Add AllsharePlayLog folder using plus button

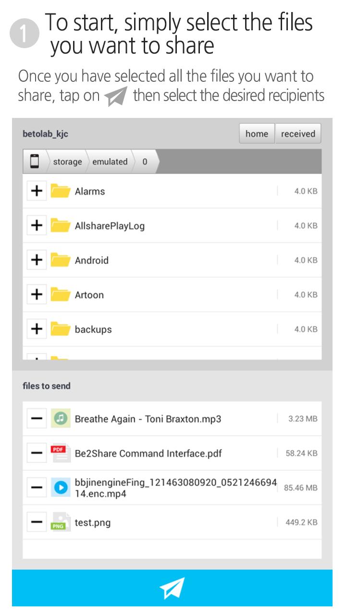point(37,226)
